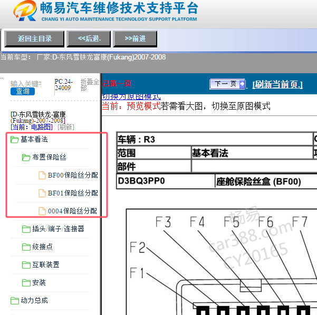Click 车辆：R3 table cell
Viewport: 317px width, 315px height.
click(215, 139)
